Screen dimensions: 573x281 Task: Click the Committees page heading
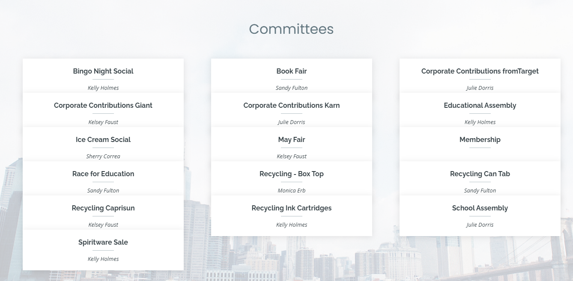point(291,29)
